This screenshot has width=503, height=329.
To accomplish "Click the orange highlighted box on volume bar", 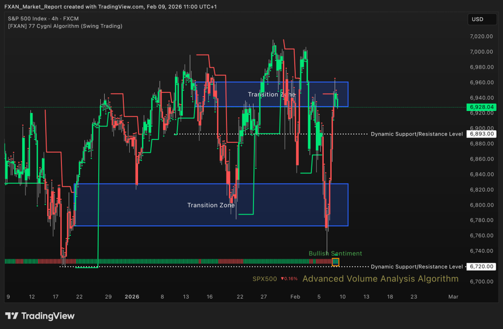I will pyautogui.click(x=335, y=262).
